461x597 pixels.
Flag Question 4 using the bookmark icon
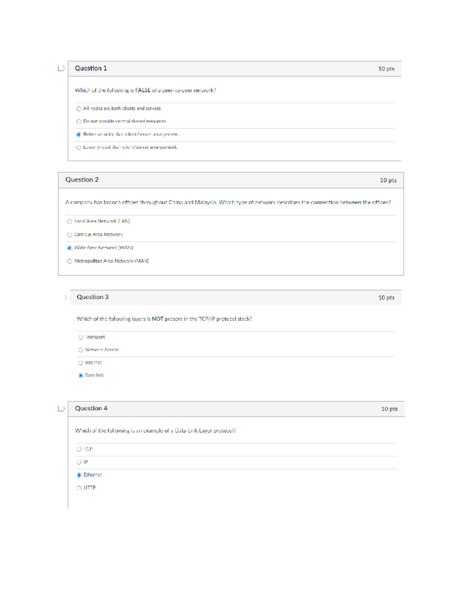61,409
